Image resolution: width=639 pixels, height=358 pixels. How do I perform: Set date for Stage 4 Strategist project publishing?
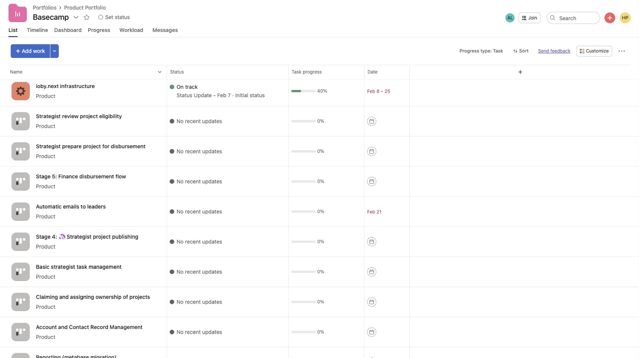(372, 242)
